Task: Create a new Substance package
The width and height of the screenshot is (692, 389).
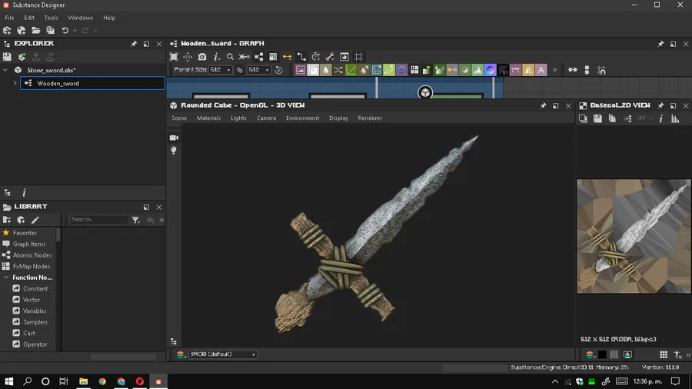Action: [7, 31]
